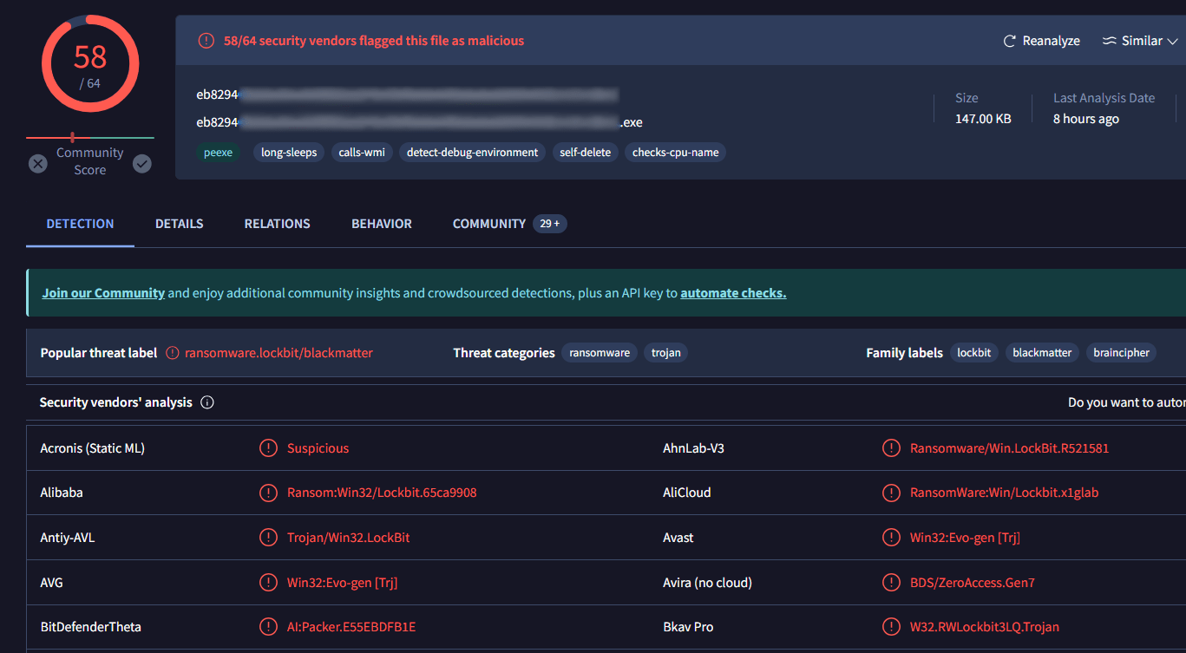View the COMMUNITY tab with 29+ comments
Screen dimensions: 1186x653
point(488,224)
